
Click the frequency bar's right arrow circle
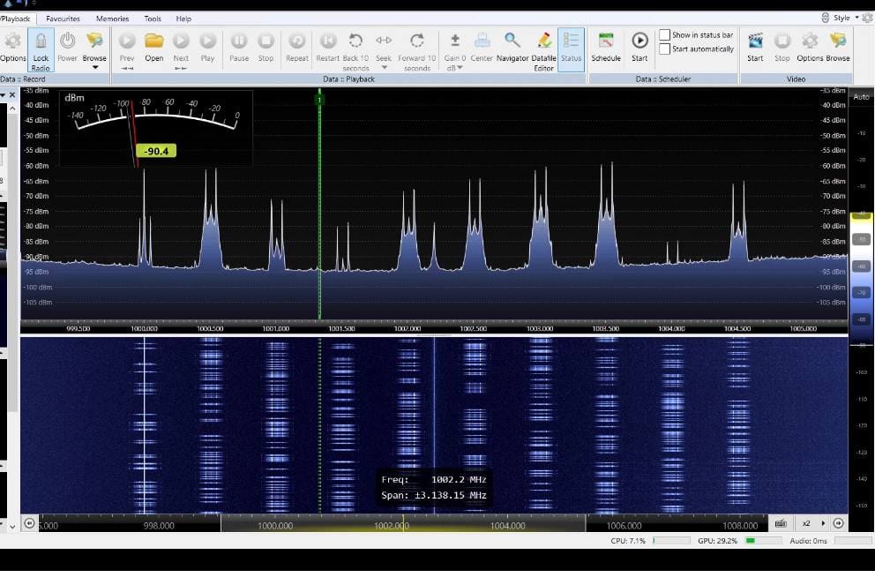838,523
